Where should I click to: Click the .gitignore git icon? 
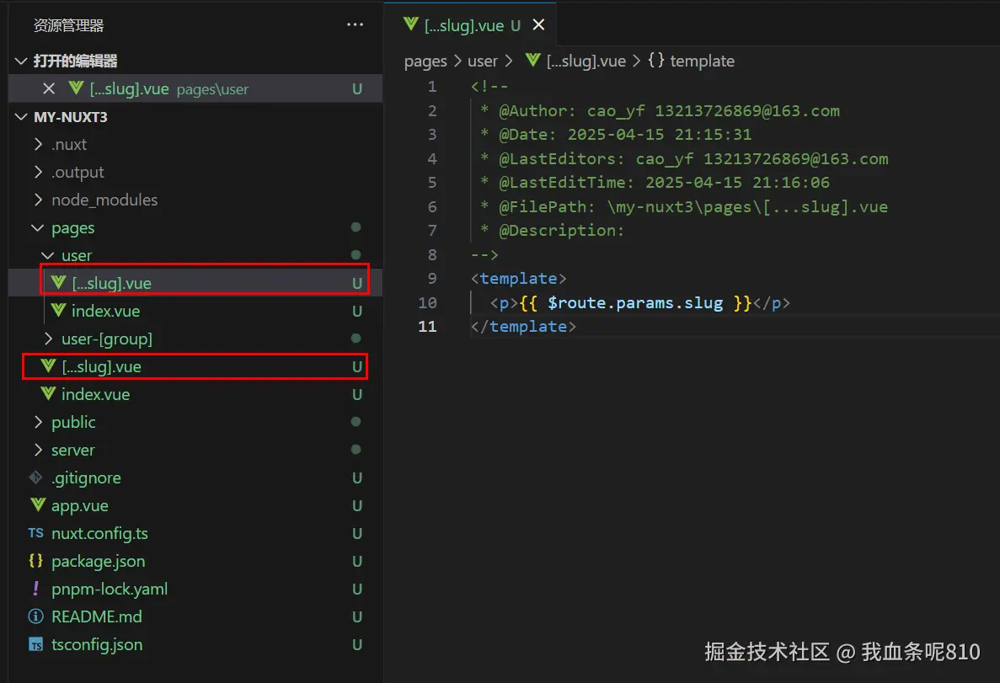coord(35,478)
